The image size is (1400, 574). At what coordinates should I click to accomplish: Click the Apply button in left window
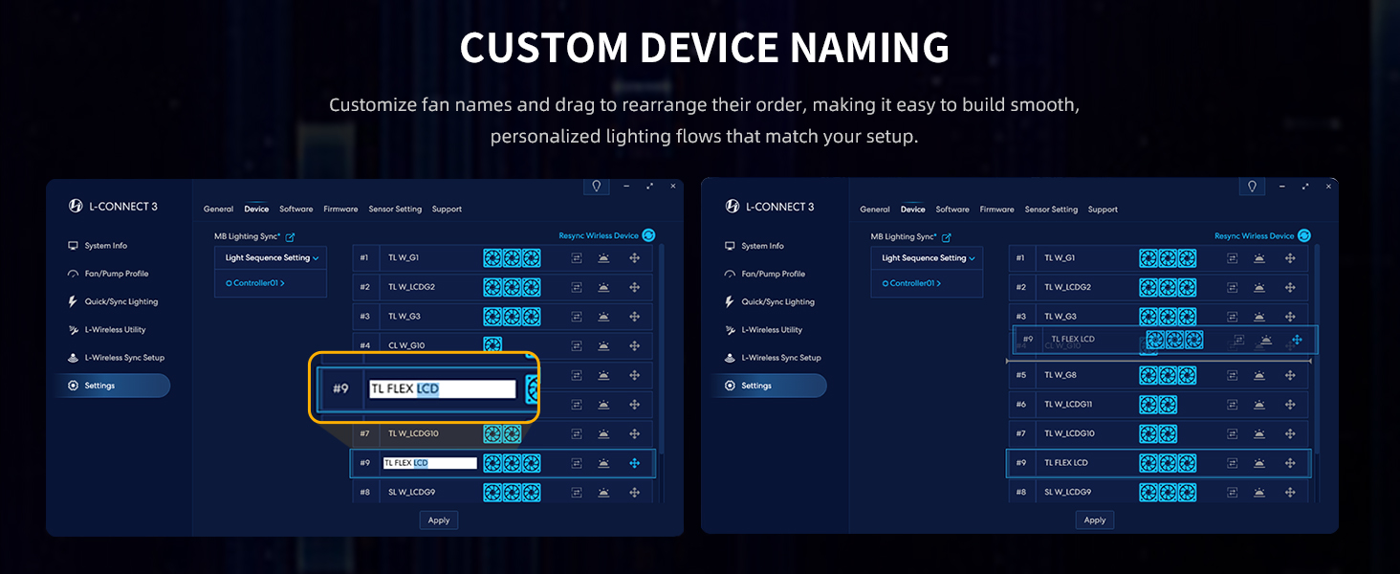(439, 520)
